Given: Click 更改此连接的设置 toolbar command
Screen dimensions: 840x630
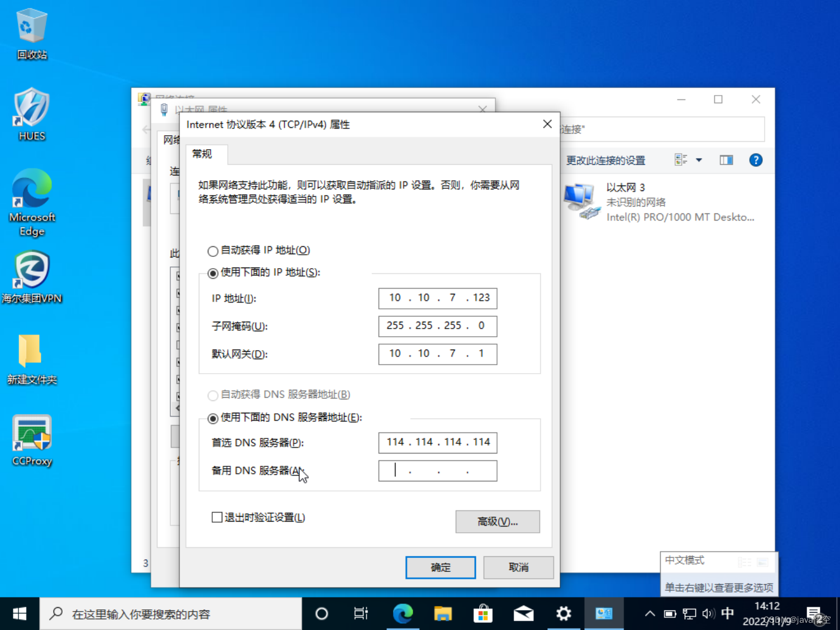Looking at the screenshot, I should pyautogui.click(x=605, y=161).
